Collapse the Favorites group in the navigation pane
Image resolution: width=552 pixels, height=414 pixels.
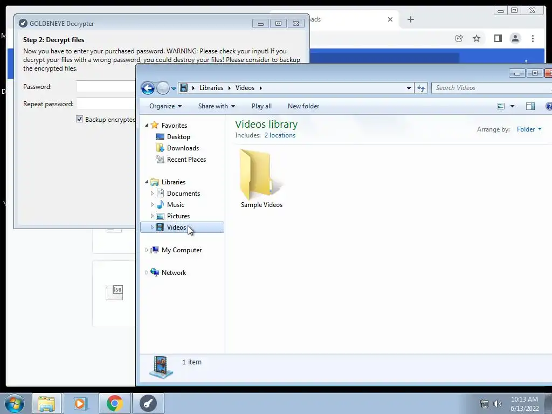(147, 125)
